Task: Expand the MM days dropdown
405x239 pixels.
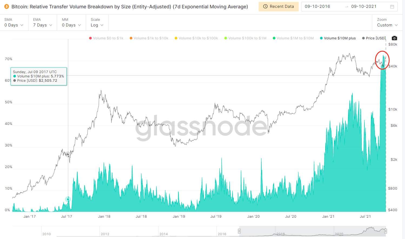Action: (71, 23)
